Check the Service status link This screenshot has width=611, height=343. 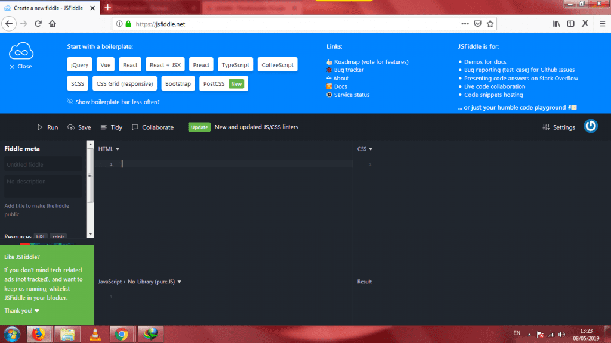(348, 95)
